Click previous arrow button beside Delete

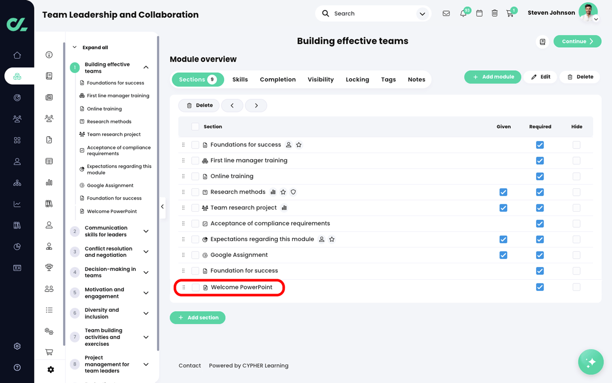click(x=232, y=105)
